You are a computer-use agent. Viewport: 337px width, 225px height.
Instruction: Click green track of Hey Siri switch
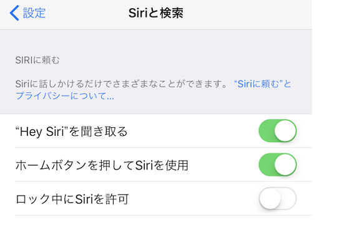pyautogui.click(x=266, y=131)
